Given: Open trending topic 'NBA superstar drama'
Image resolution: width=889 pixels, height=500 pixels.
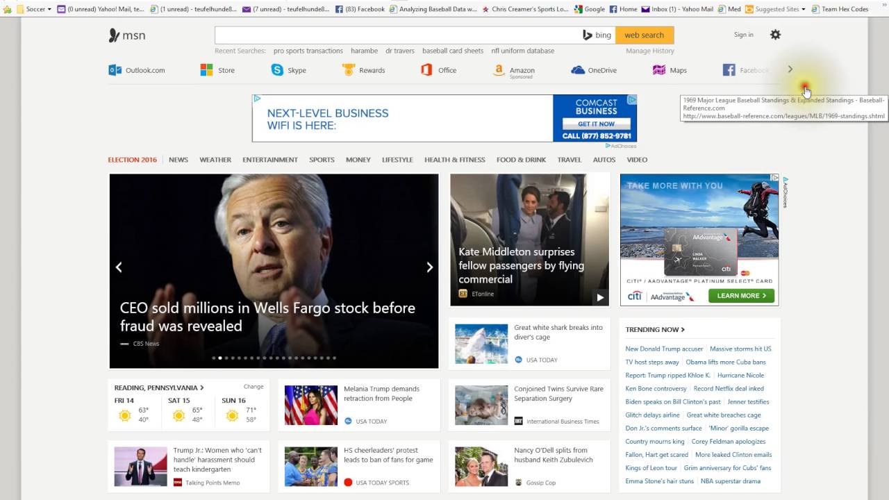Looking at the screenshot, I should coord(731,481).
